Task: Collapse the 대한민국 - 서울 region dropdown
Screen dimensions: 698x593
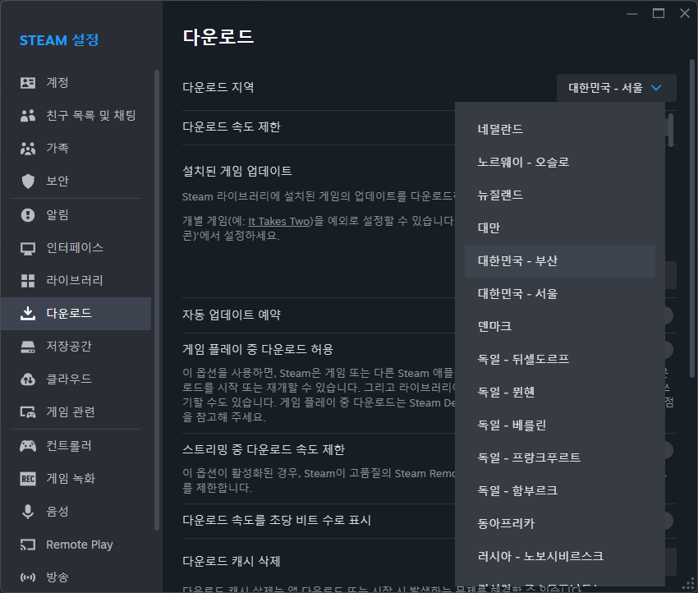Action: (616, 88)
